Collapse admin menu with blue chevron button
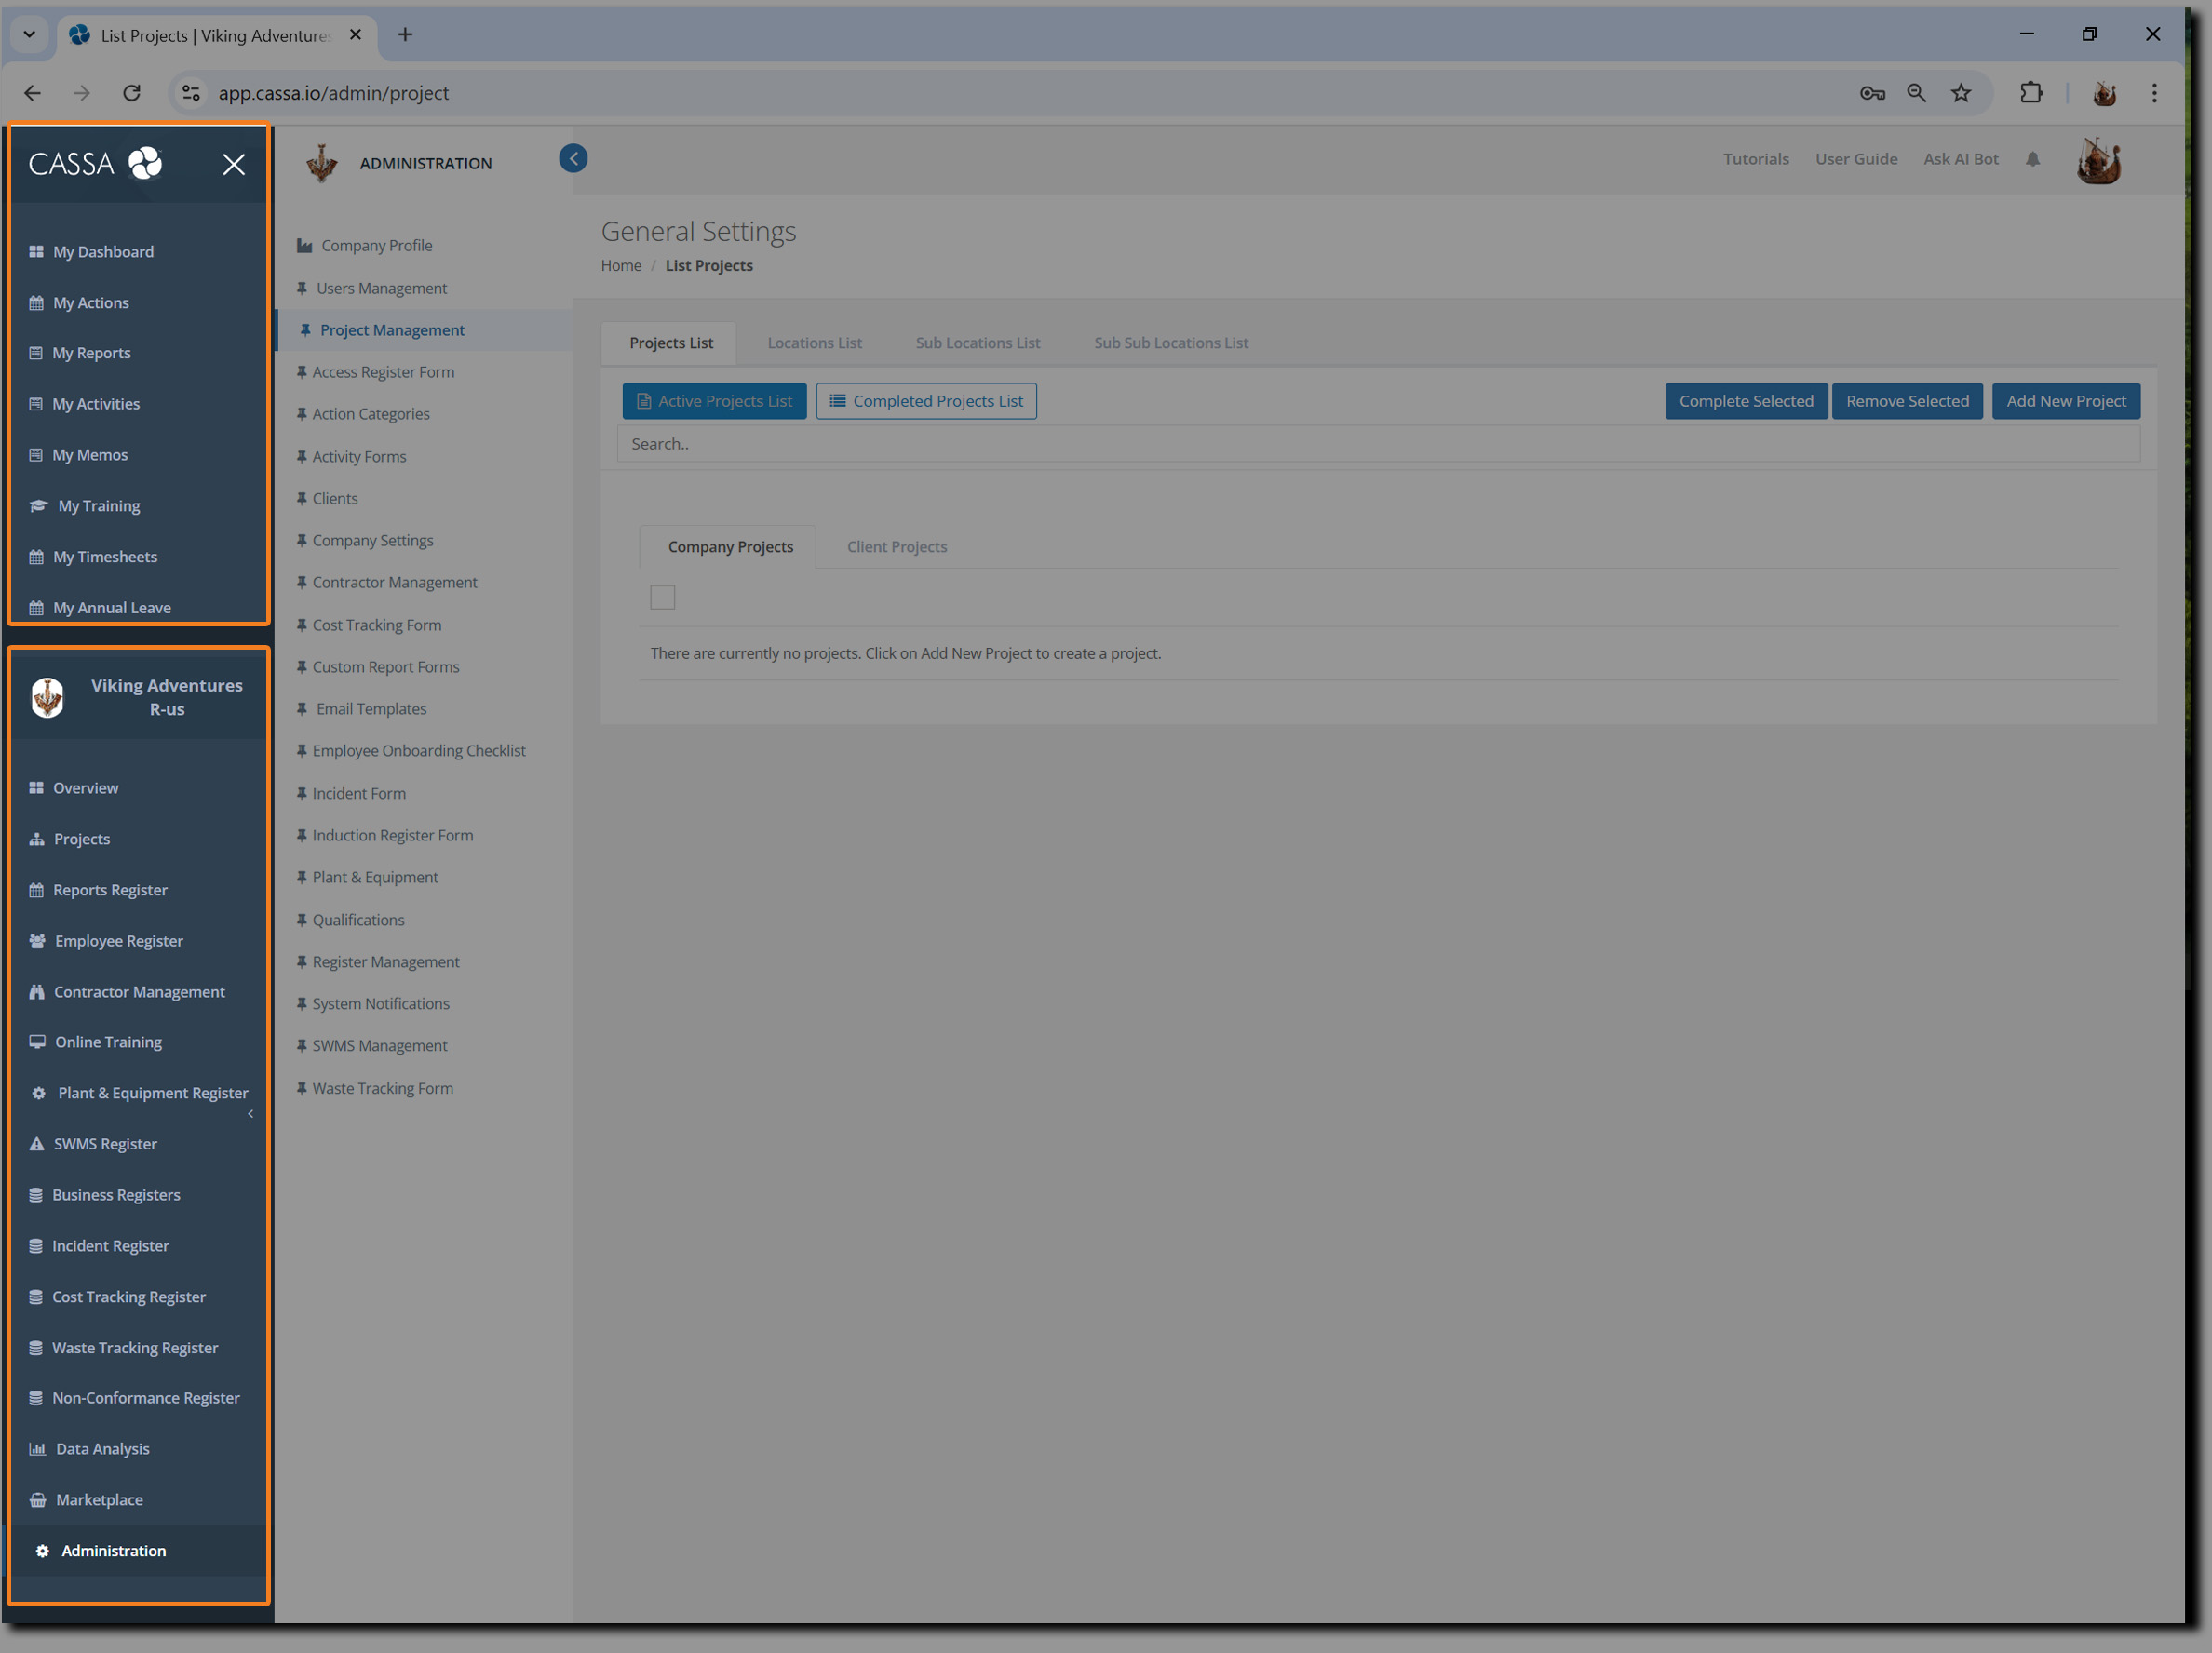Image resolution: width=2212 pixels, height=1653 pixels. [573, 158]
